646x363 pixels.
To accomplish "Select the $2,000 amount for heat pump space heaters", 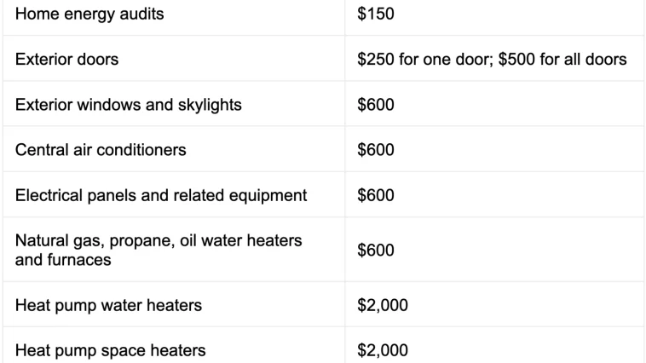I will tap(383, 349).
